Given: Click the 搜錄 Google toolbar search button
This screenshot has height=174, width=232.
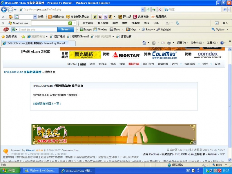Looking at the screenshot, I should coord(41,17).
